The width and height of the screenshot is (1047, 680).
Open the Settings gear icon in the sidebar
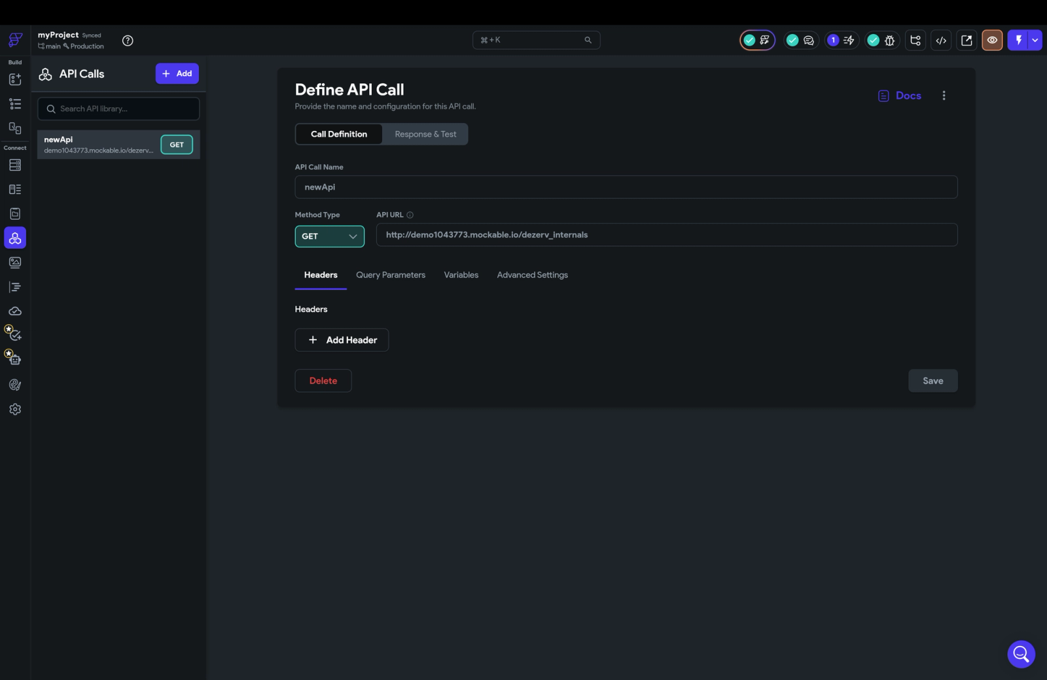[x=15, y=409]
